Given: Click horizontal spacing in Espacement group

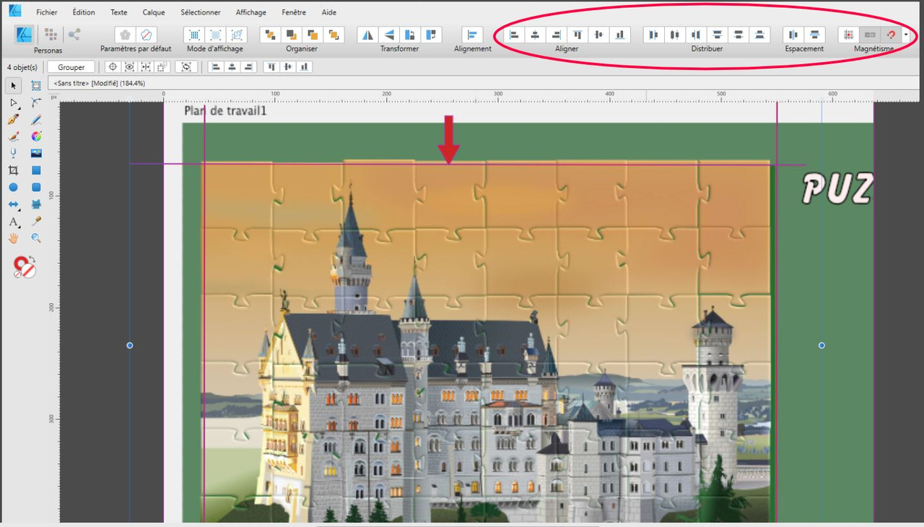Looking at the screenshot, I should click(793, 34).
